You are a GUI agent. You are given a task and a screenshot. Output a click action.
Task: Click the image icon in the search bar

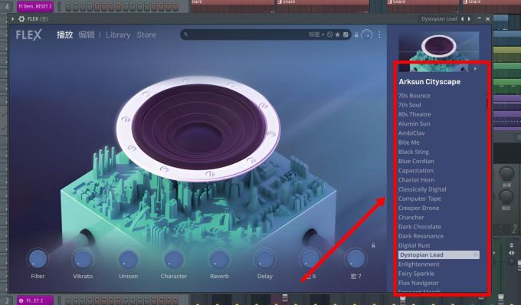tap(346, 34)
